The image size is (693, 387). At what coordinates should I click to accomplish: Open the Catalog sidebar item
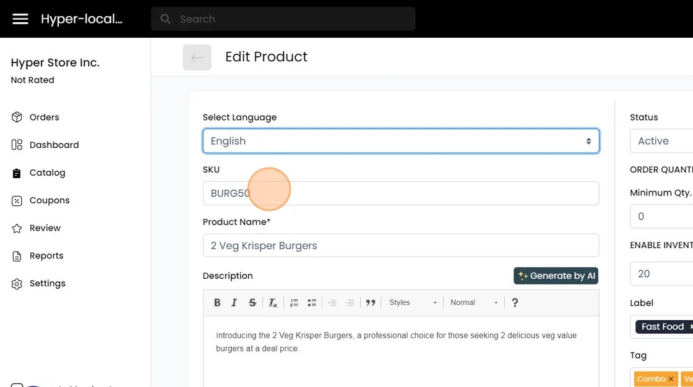pos(47,173)
